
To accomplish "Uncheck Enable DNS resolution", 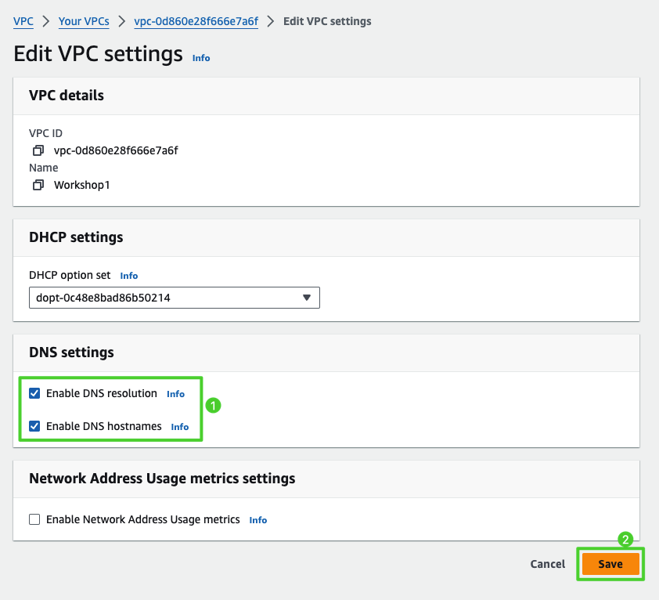I will click(34, 393).
